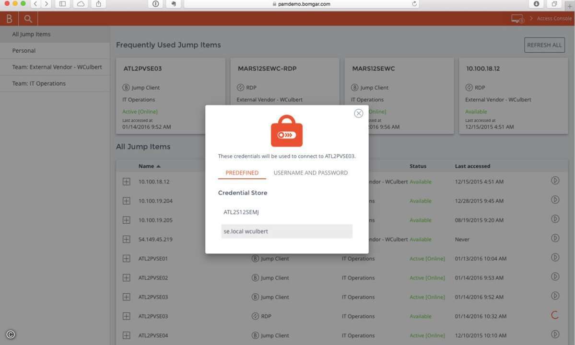This screenshot has height=345, width=575.
Task: Click the Access Console monitor icon
Action: [517, 18]
